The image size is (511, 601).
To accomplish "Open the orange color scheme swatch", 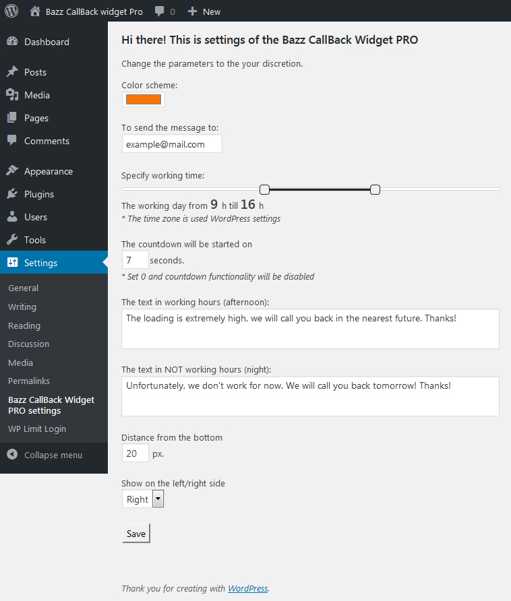I will pyautogui.click(x=144, y=99).
